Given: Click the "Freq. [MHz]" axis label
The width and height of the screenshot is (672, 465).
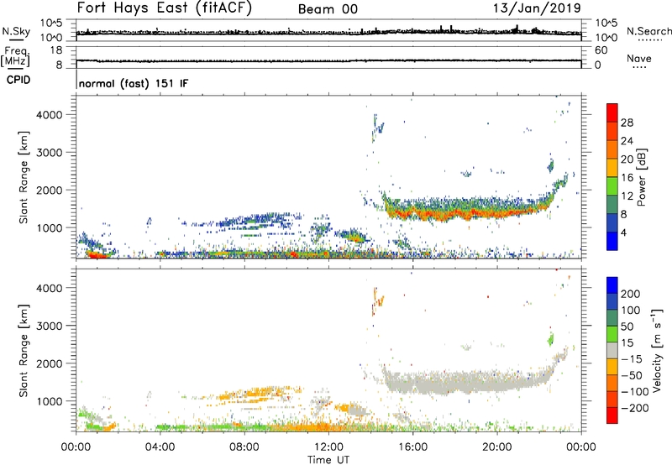Looking at the screenshot, I should [15, 57].
